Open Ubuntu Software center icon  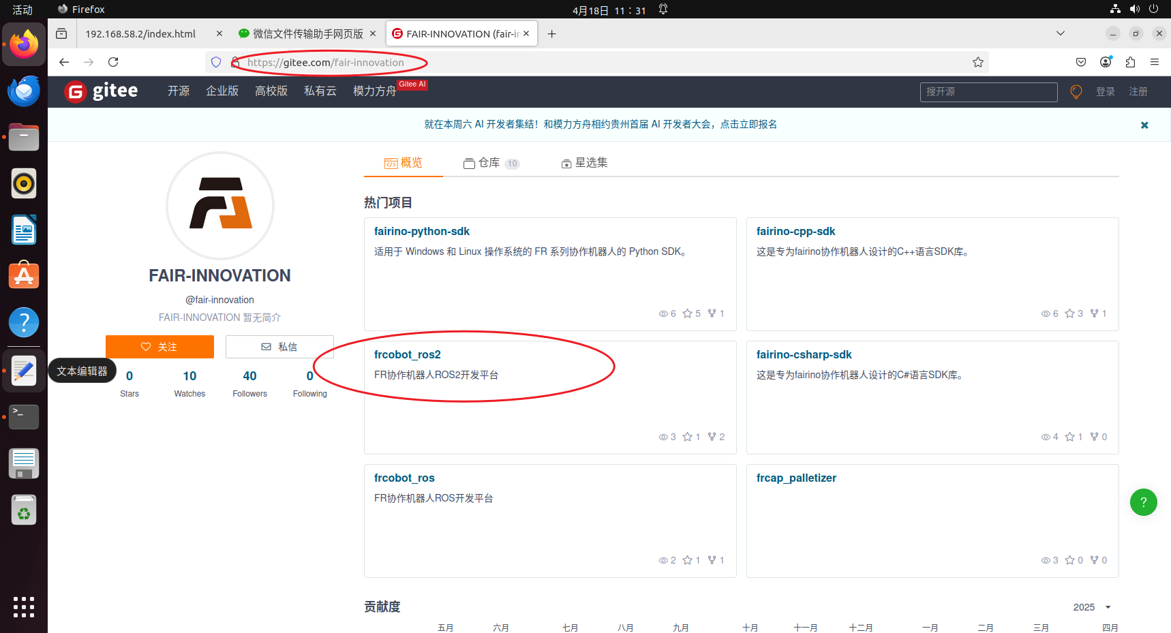pyautogui.click(x=24, y=276)
